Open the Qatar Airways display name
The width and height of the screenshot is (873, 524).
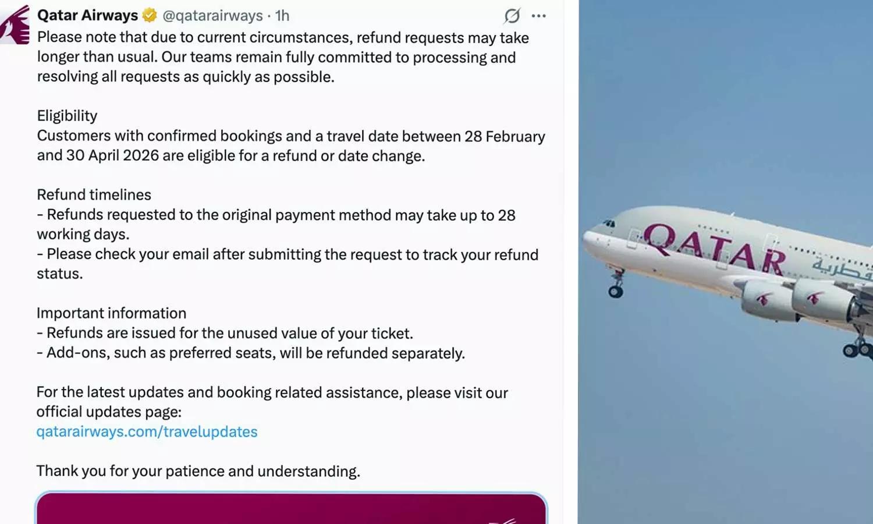point(87,15)
